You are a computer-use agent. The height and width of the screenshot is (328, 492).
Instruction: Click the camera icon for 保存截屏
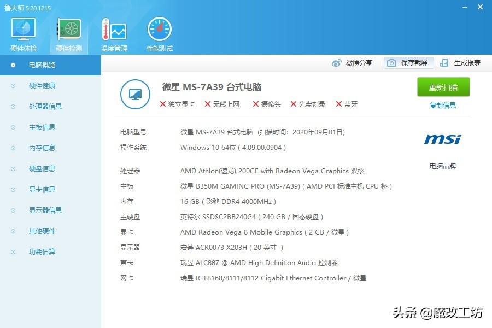click(x=391, y=63)
